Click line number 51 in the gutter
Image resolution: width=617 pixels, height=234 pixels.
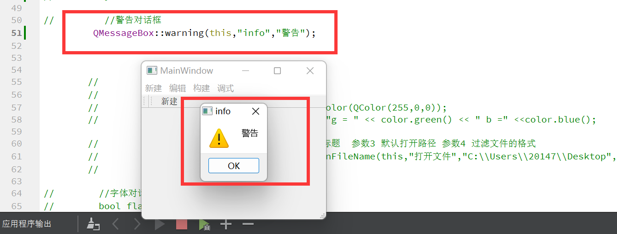(x=16, y=33)
